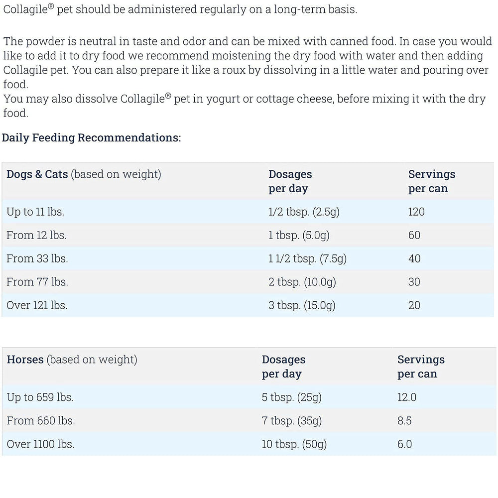Select the 3 tbsp. (15.0g) dosage

(302, 306)
